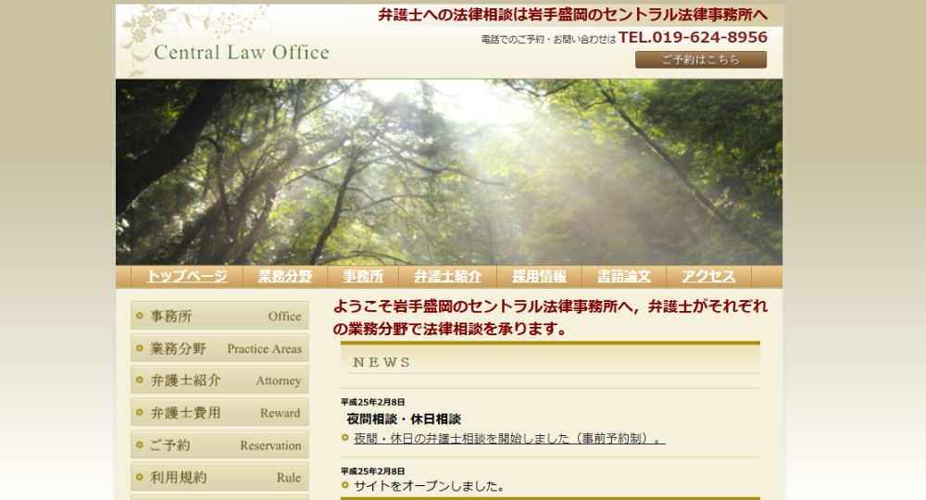Open 弁護士紹介 in the navigation bar

pos(447,276)
